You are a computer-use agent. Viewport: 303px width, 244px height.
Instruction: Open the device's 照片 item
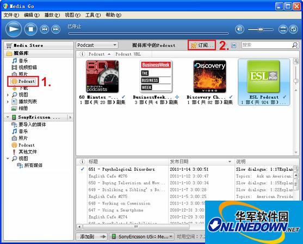coord(20,138)
